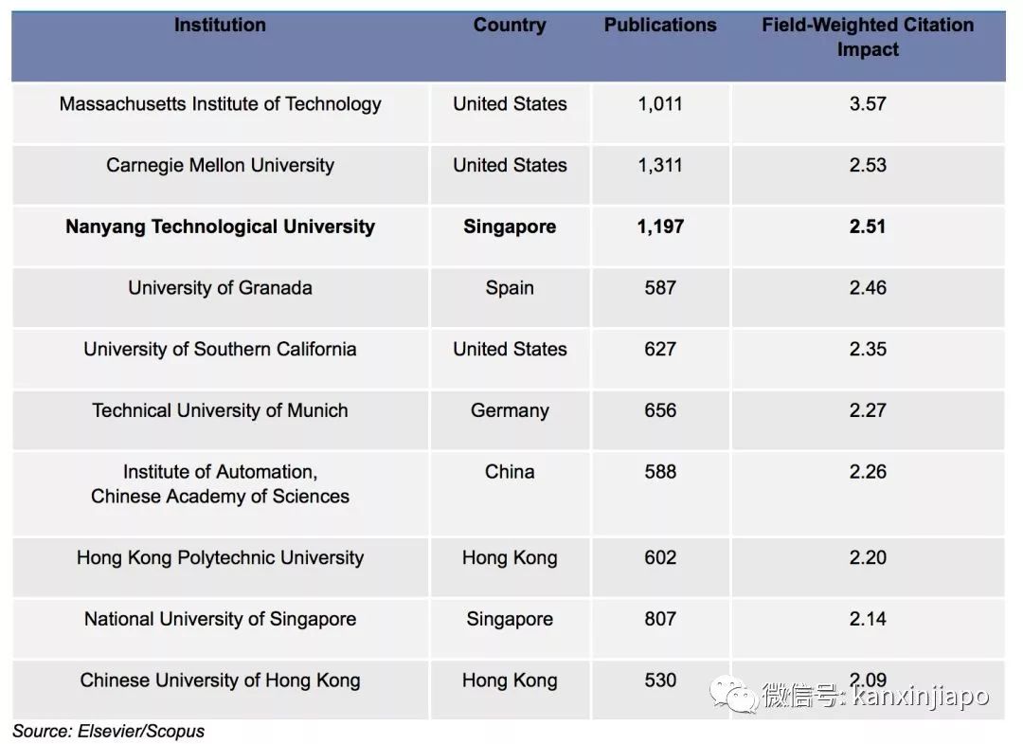Click the Publications column header
Screen dimensions: 1023x744
click(x=660, y=26)
